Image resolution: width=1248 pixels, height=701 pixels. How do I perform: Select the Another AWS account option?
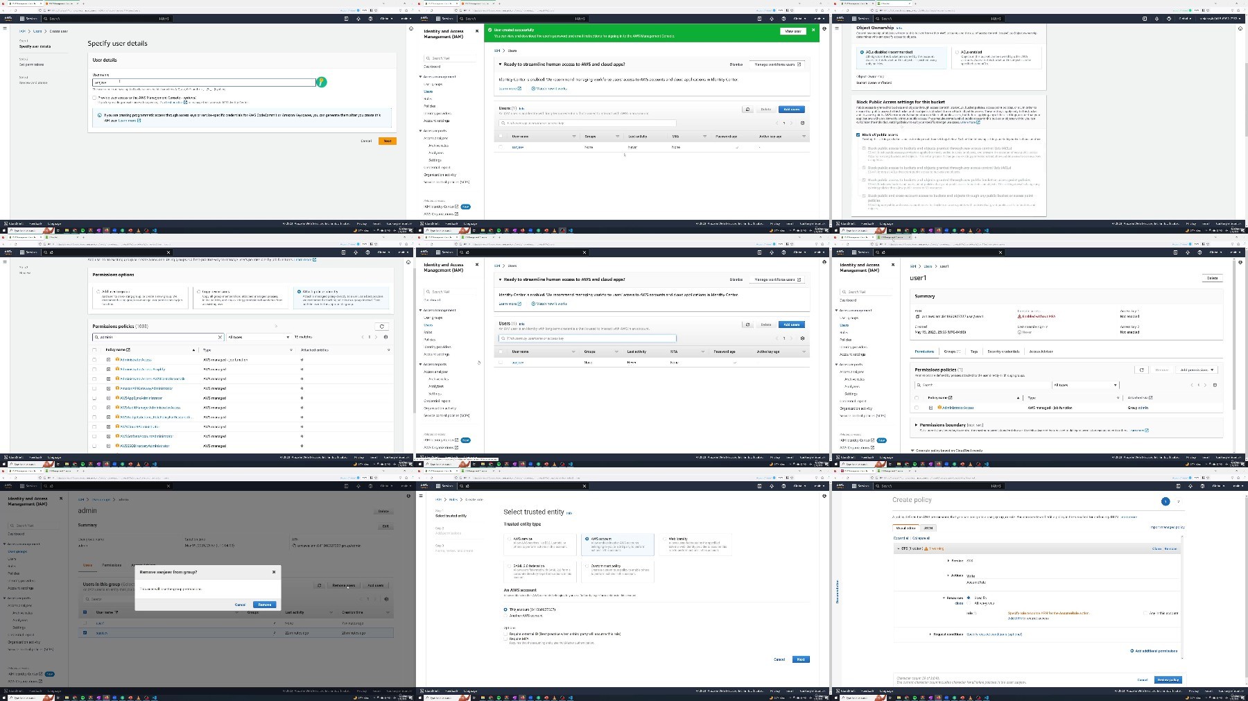[x=505, y=616]
